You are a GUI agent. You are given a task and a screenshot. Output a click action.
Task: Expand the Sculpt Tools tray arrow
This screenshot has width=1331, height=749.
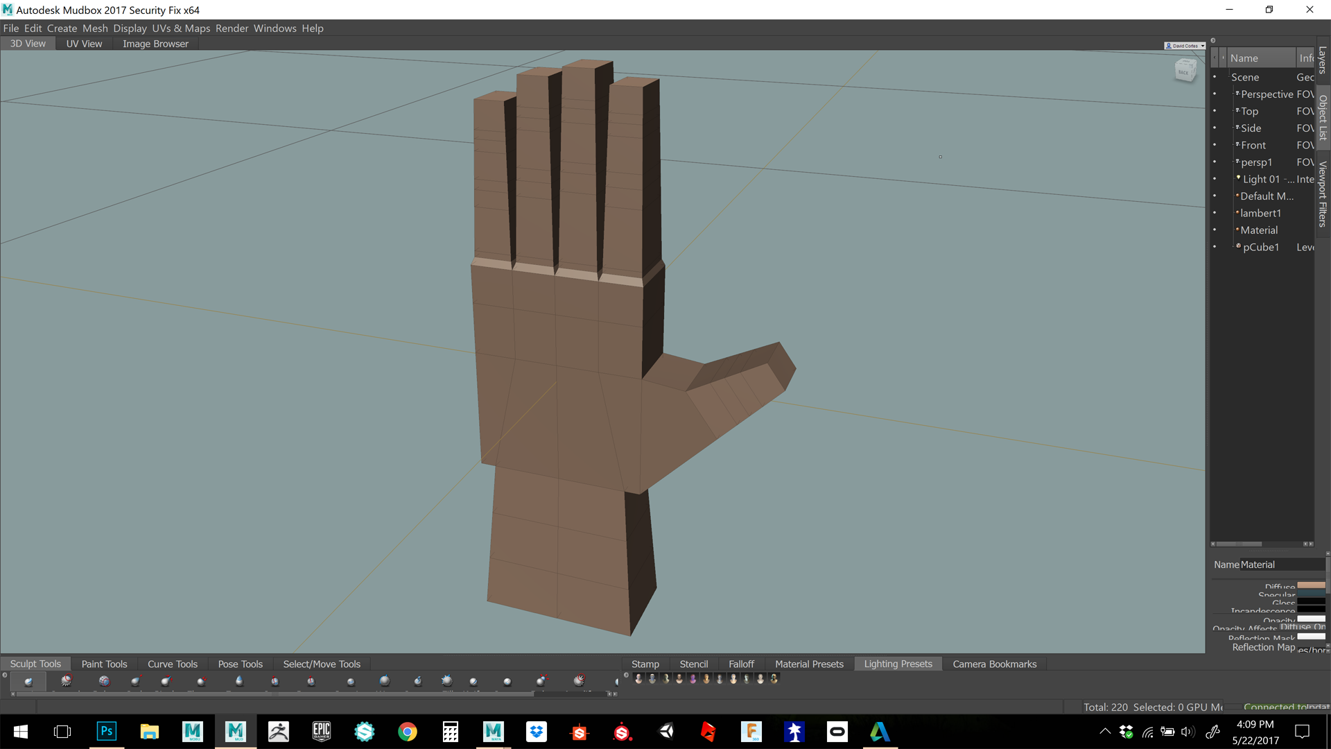(x=4, y=676)
